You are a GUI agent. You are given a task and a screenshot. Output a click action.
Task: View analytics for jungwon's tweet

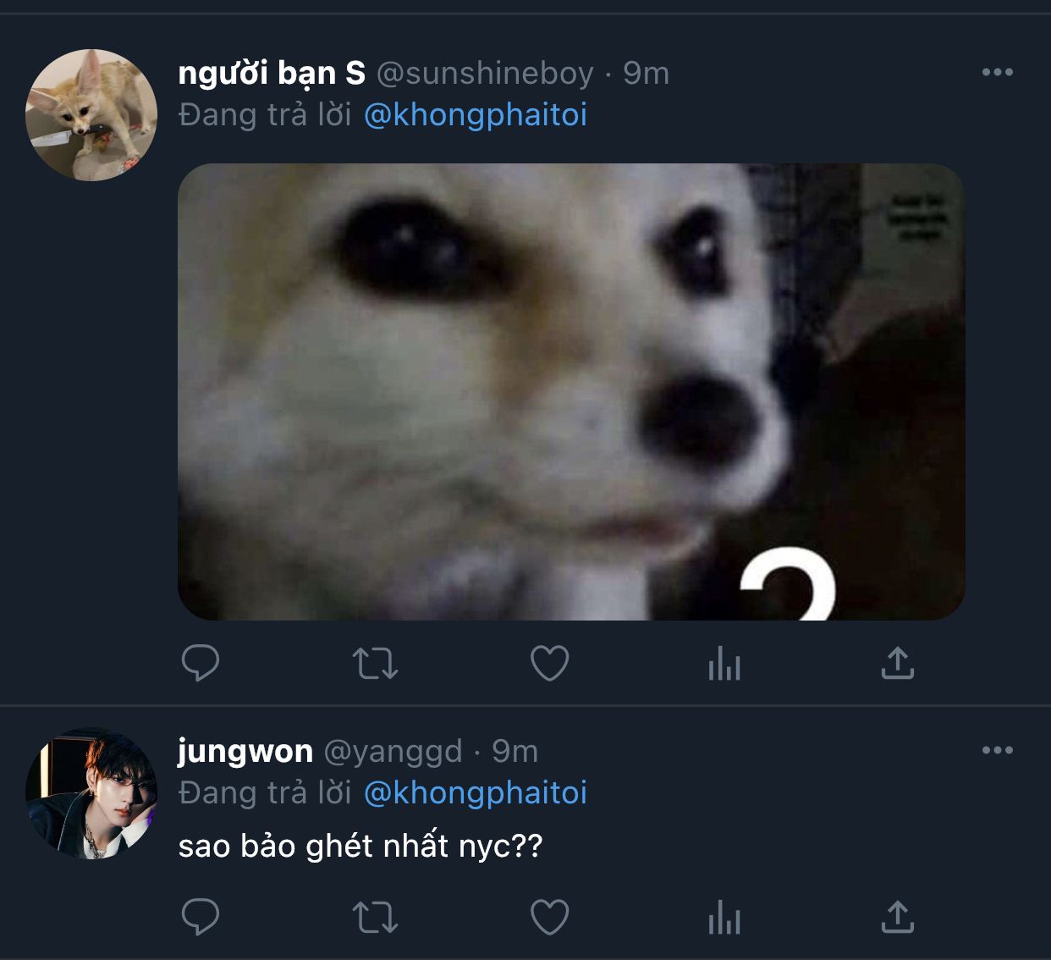724,917
